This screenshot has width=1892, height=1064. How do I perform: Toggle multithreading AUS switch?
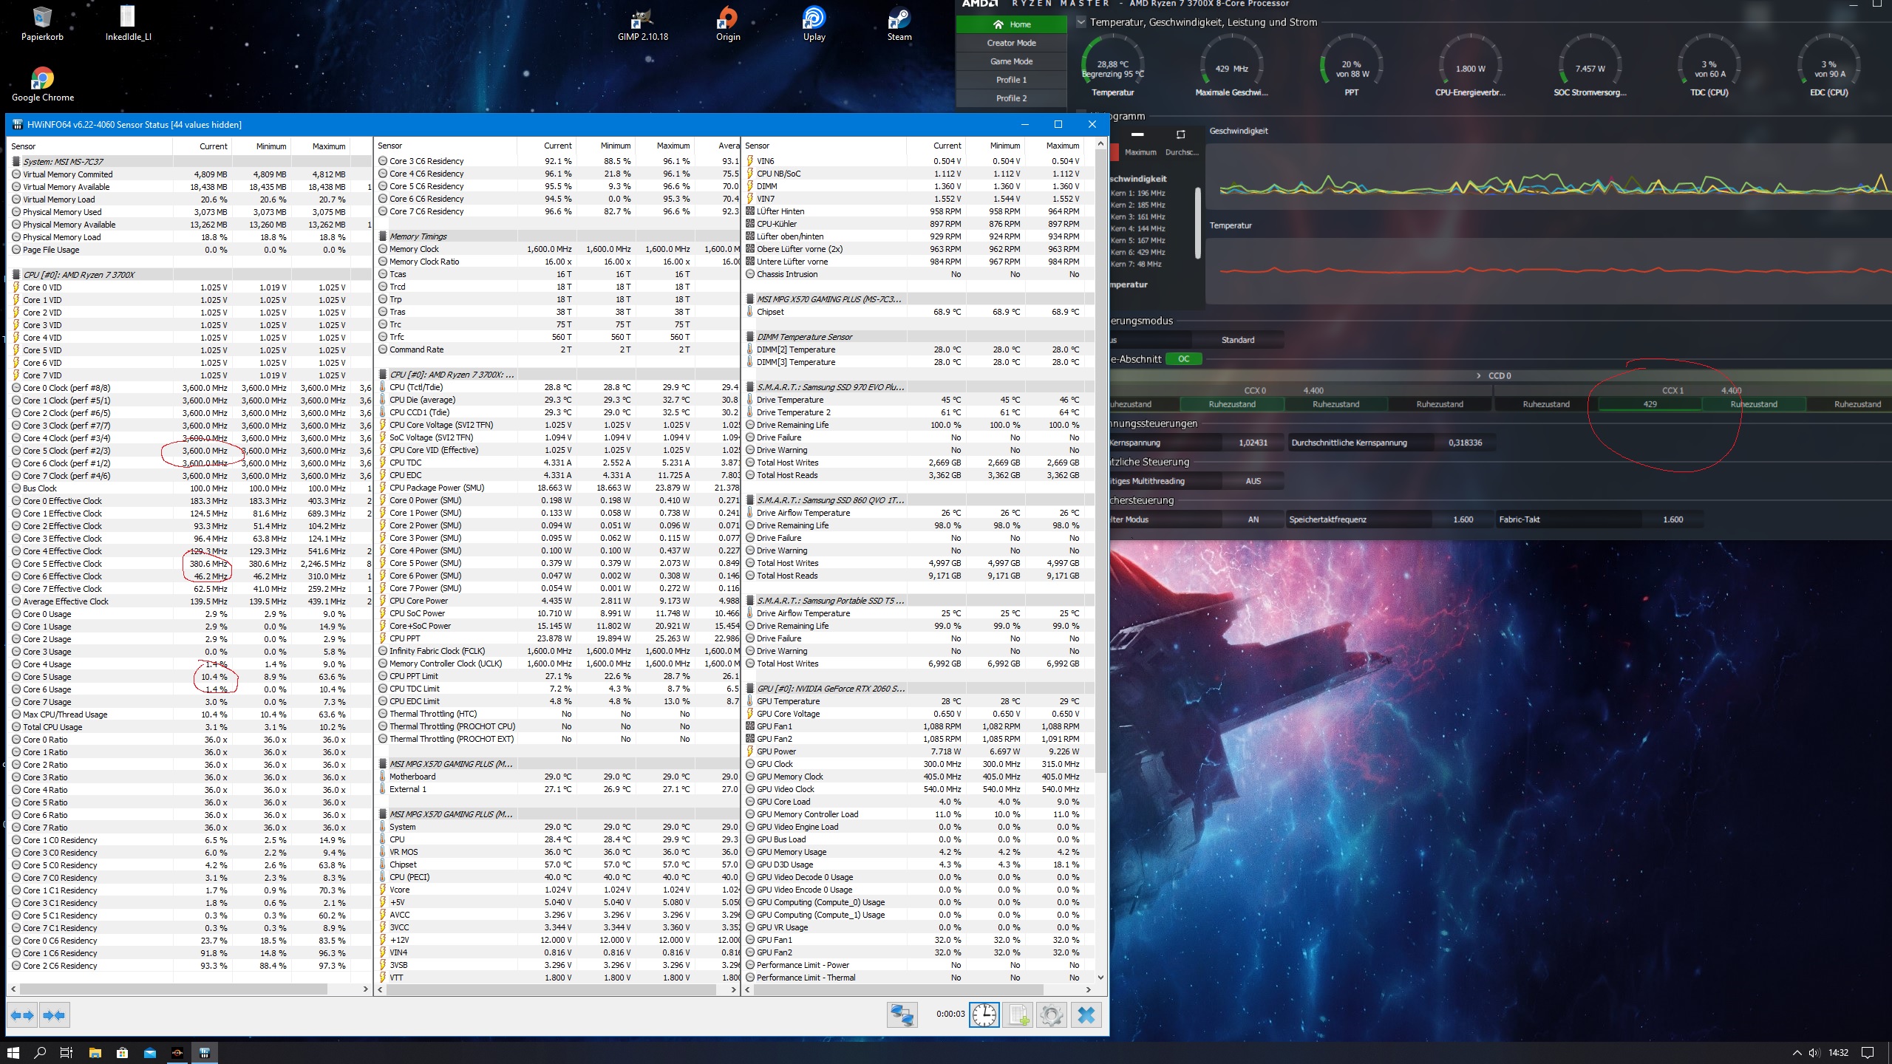click(x=1253, y=481)
